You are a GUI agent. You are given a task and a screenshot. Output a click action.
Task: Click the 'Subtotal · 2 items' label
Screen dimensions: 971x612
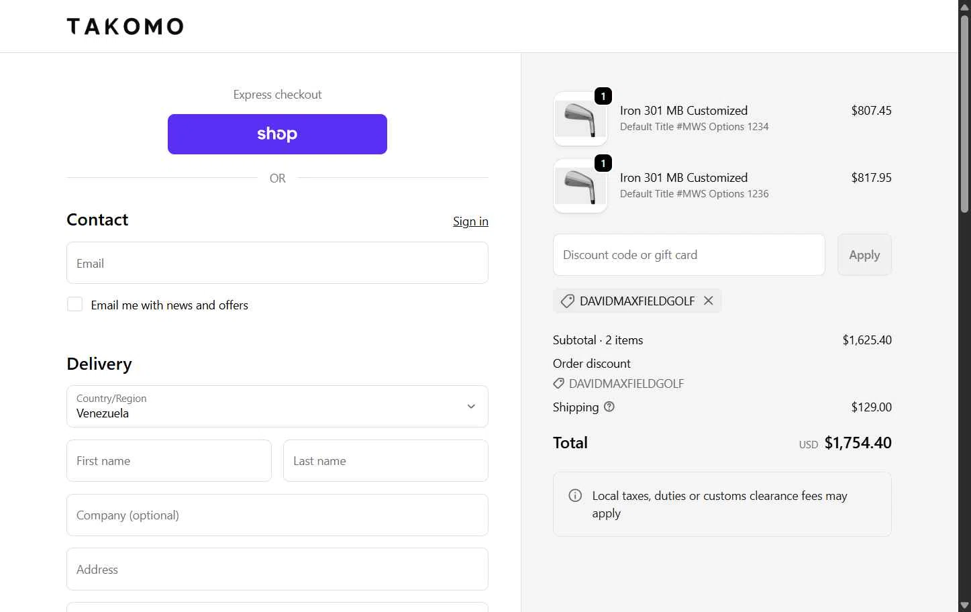coord(598,340)
